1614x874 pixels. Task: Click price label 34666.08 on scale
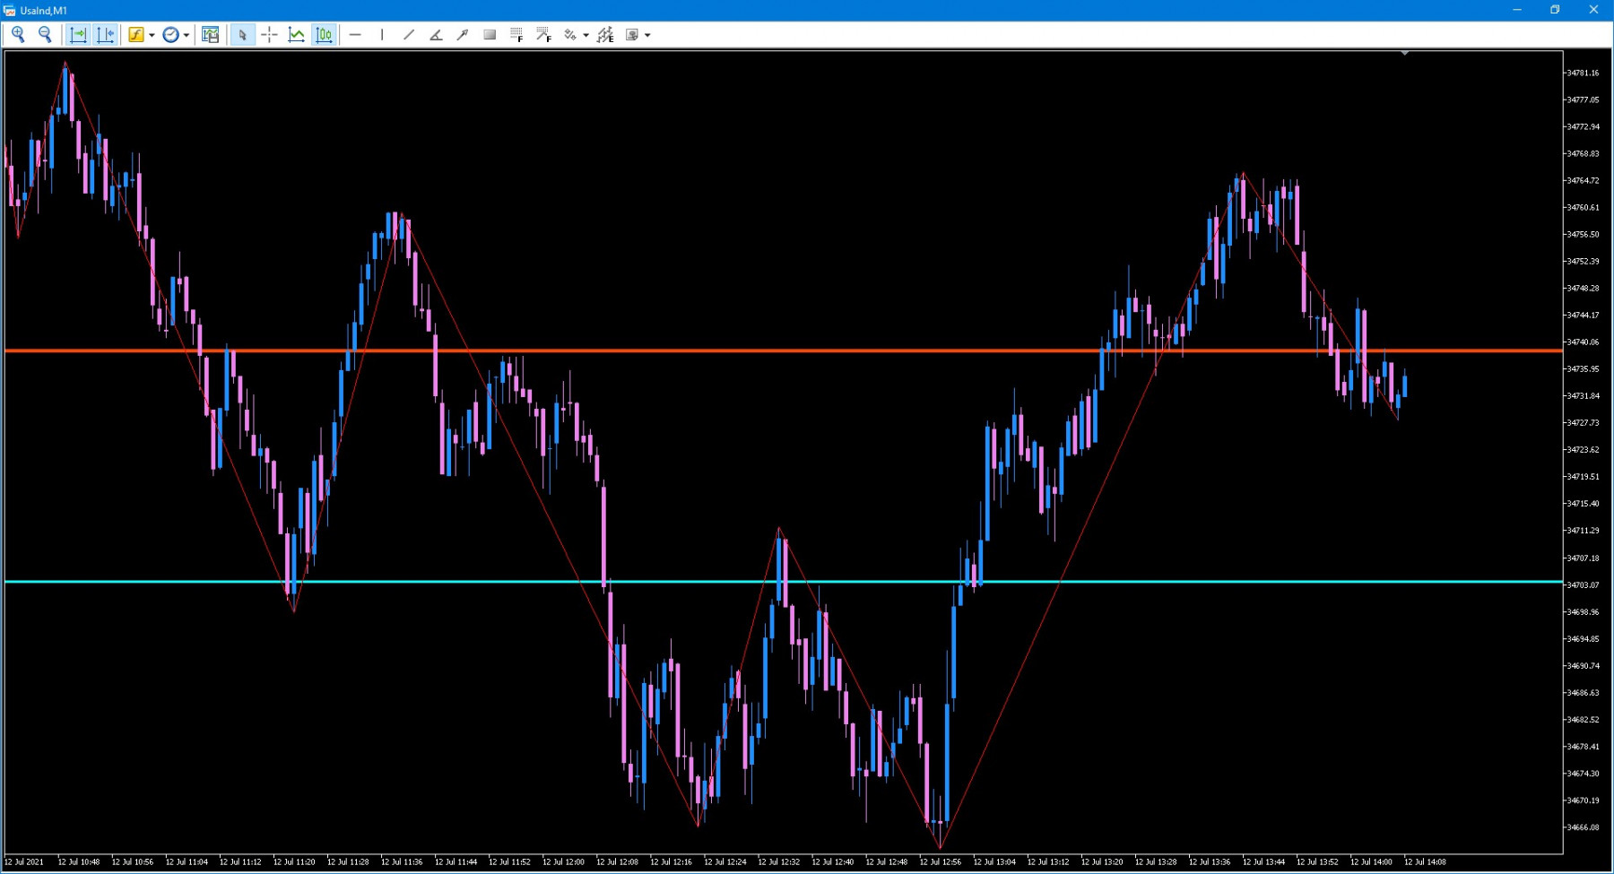click(x=1583, y=827)
